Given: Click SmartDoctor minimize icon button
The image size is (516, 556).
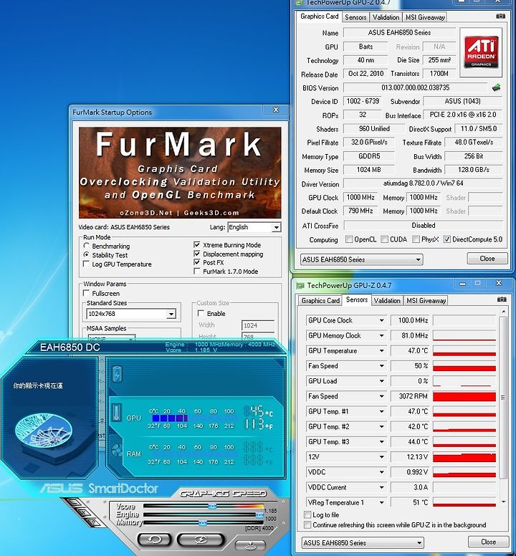Looking at the screenshot, I should [x=74, y=502].
